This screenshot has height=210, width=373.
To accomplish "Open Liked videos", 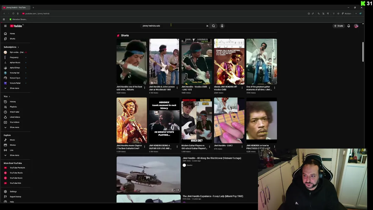I will click(15, 117).
